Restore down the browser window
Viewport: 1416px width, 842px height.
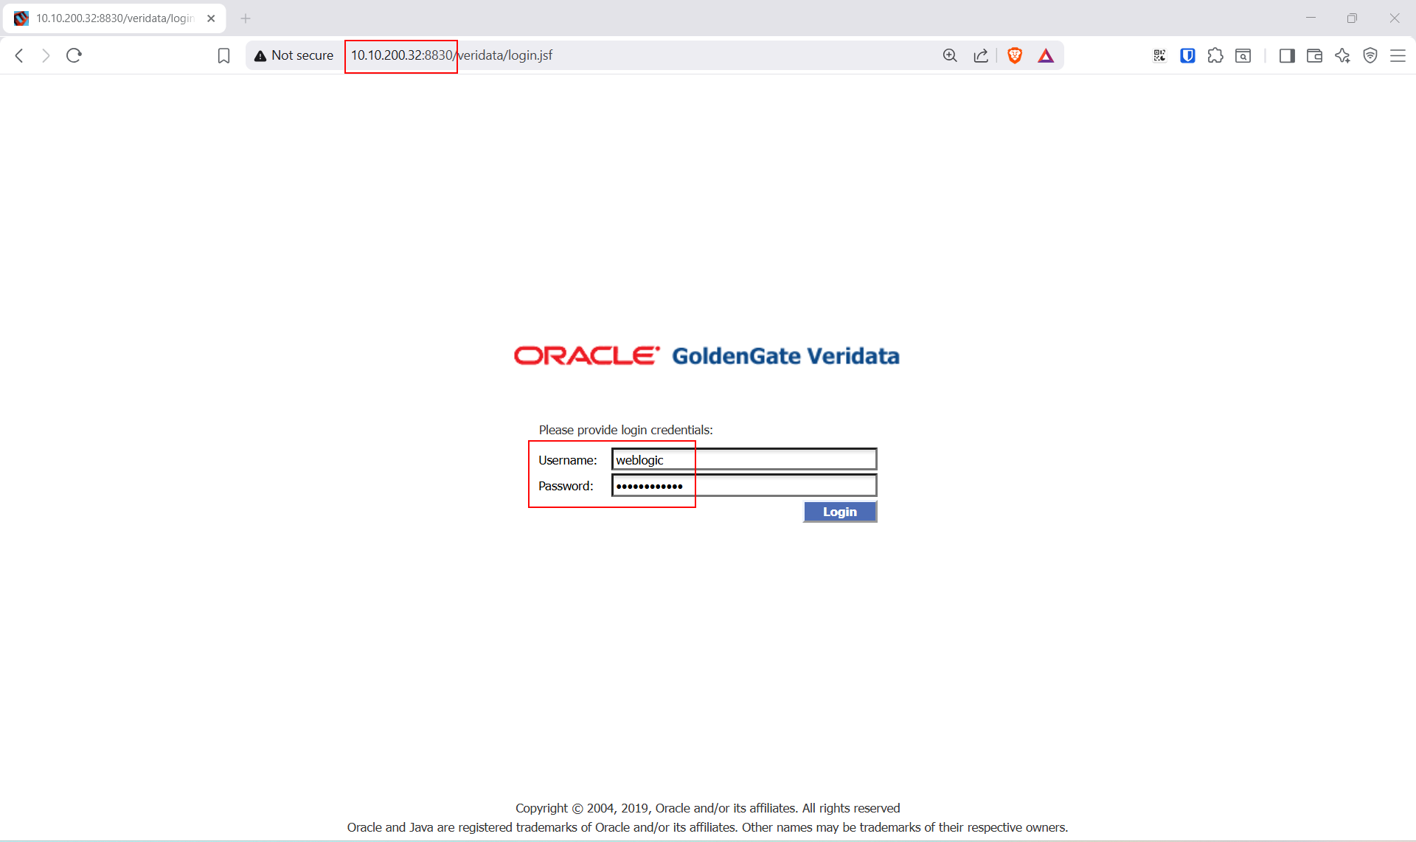1352,18
